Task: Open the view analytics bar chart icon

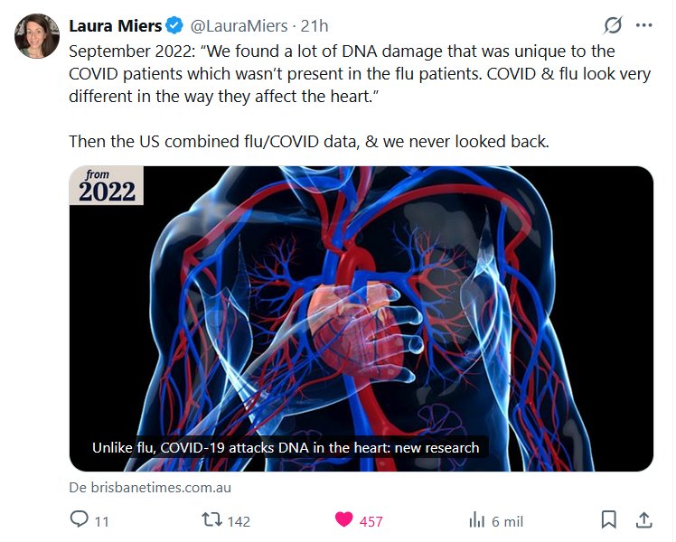Action: [476, 519]
